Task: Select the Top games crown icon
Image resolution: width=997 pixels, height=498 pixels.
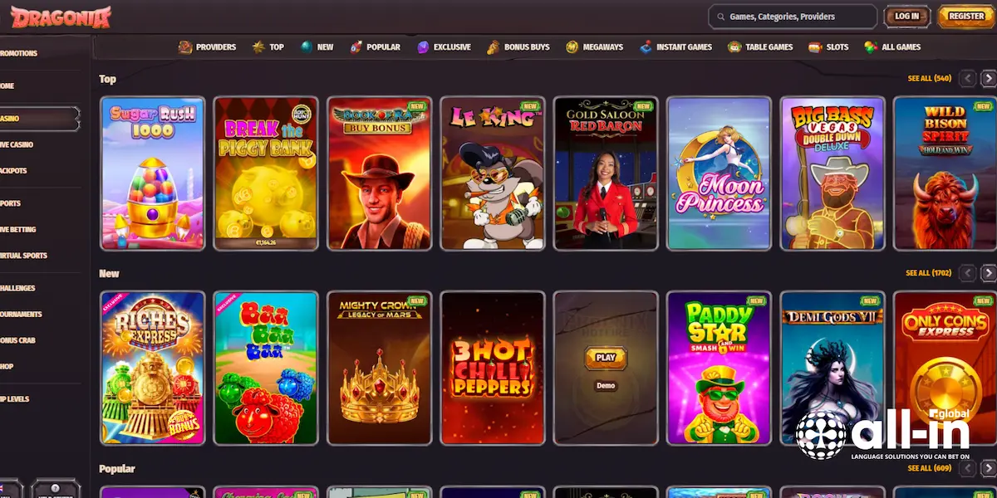Action: click(x=258, y=47)
